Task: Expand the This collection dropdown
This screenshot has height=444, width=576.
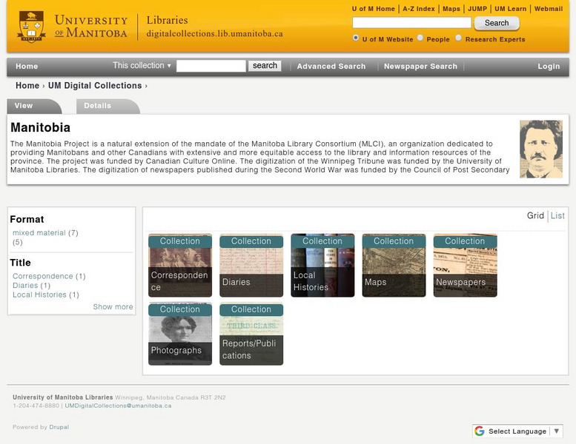Action: [142, 66]
